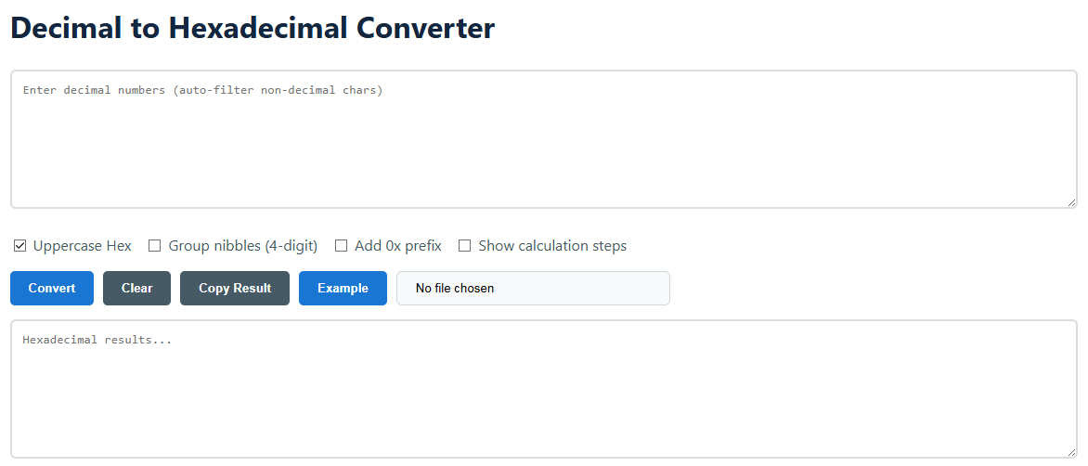
Task: Grab the decimal input box resize handle
Action: point(1071,202)
